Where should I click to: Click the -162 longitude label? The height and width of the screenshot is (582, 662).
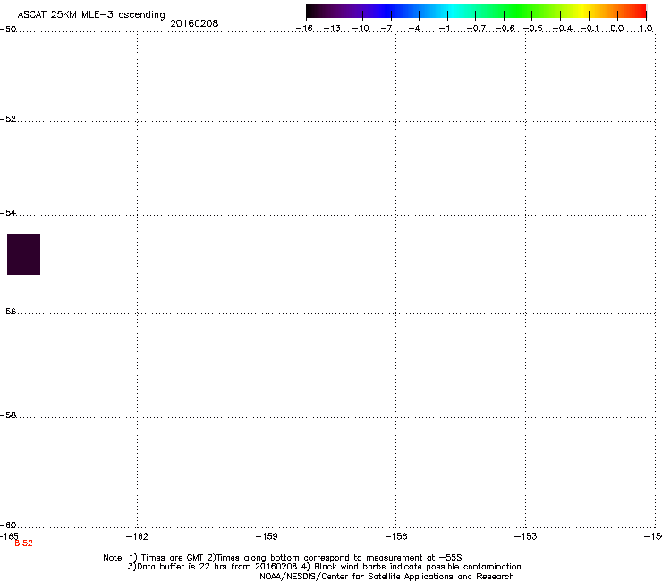[137, 536]
